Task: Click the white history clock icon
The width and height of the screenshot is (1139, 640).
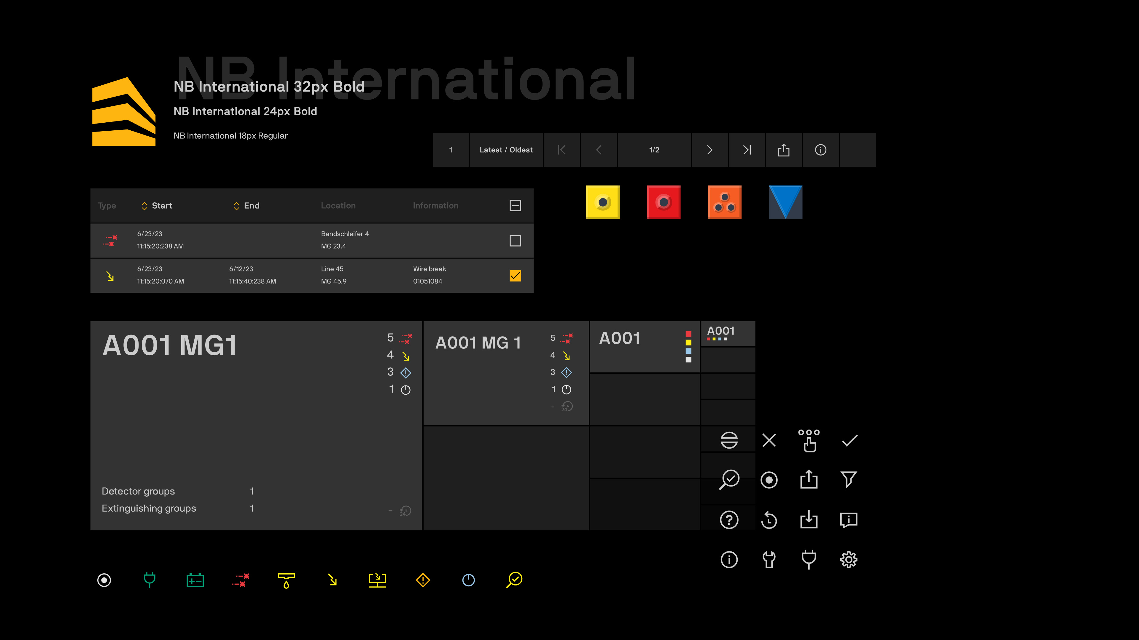Action: [769, 520]
